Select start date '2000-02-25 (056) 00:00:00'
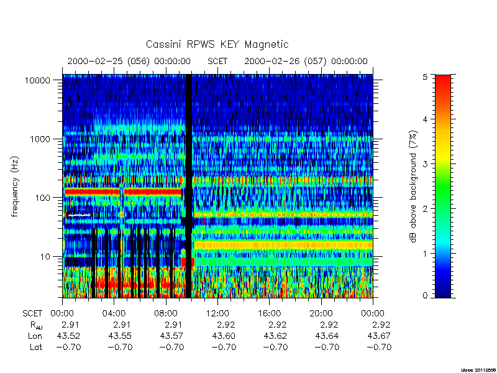The width and height of the screenshot is (497, 373). [x=129, y=61]
